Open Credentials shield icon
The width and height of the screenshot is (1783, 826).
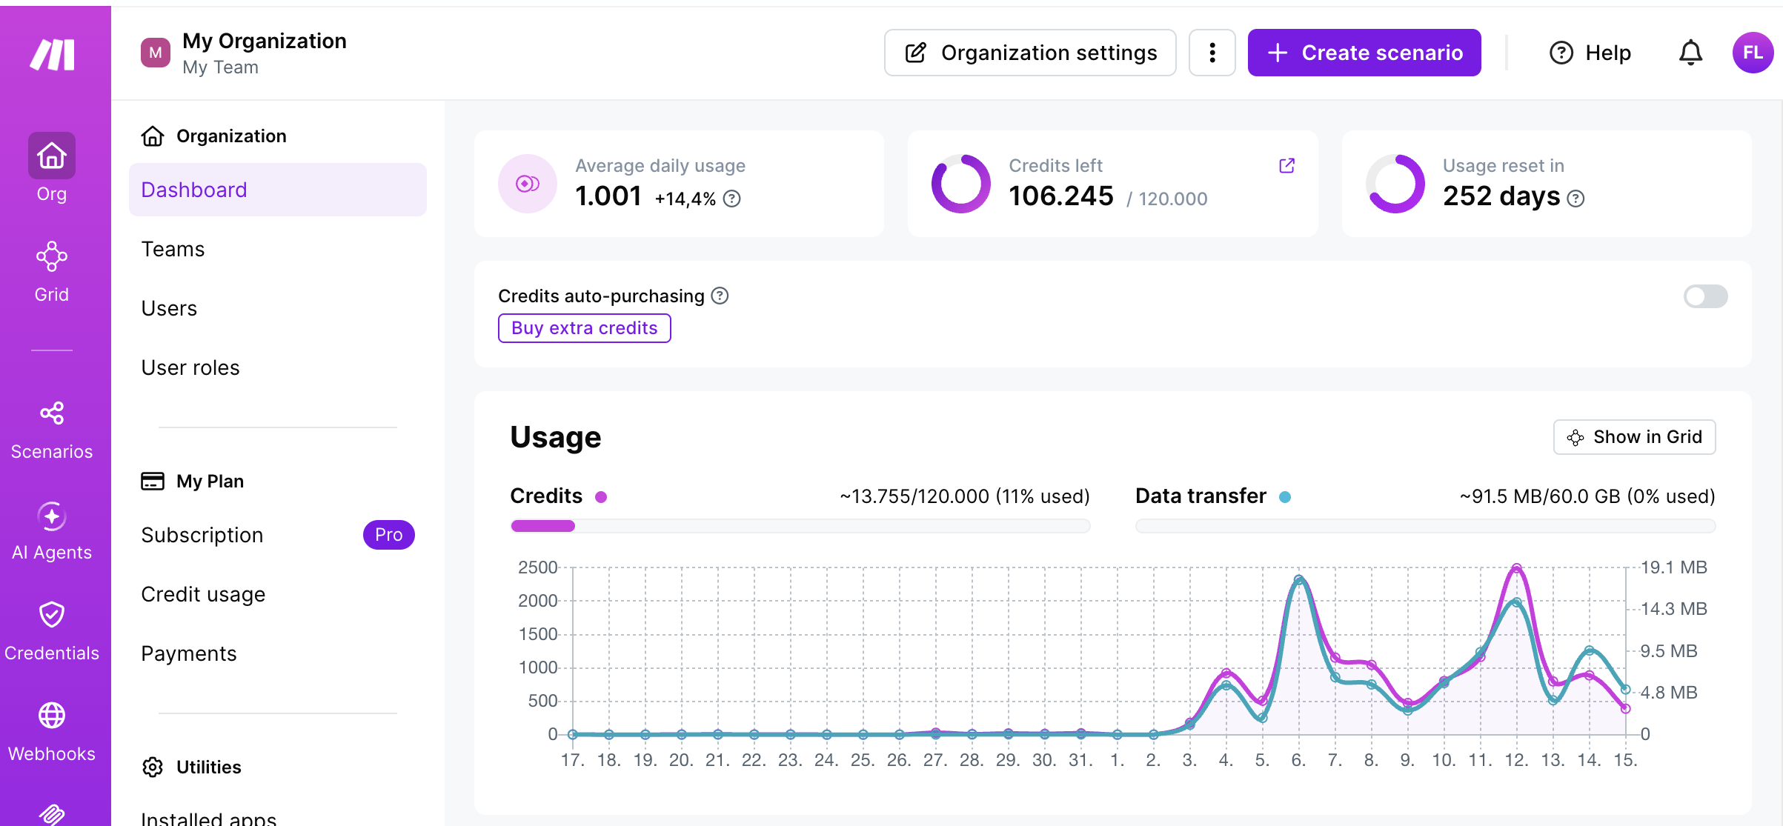(x=51, y=614)
